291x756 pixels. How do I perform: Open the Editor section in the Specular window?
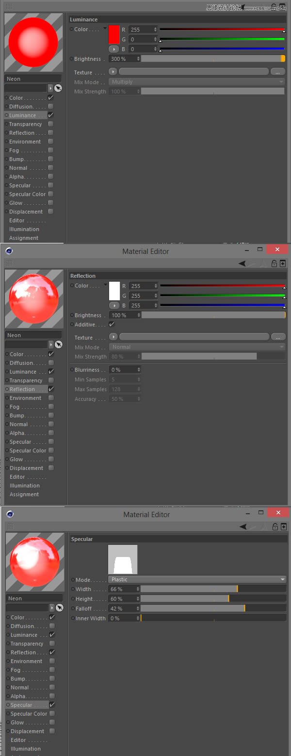point(18,740)
